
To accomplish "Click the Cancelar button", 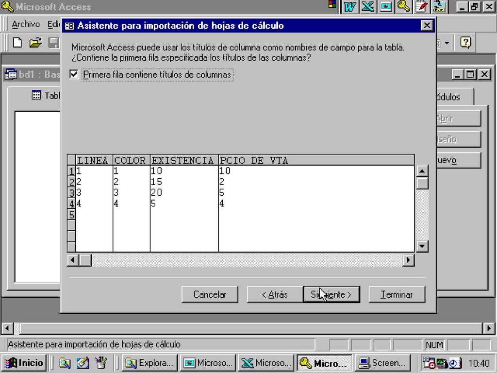I will point(210,295).
